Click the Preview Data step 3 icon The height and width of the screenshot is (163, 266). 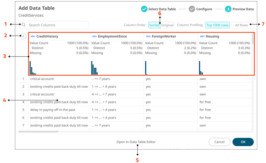[x=228, y=9]
